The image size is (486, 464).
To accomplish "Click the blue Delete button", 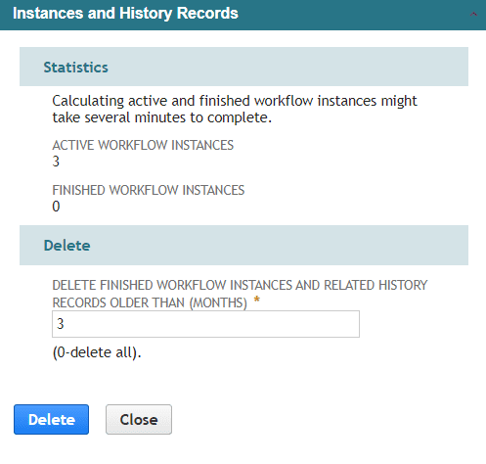I will [51, 419].
